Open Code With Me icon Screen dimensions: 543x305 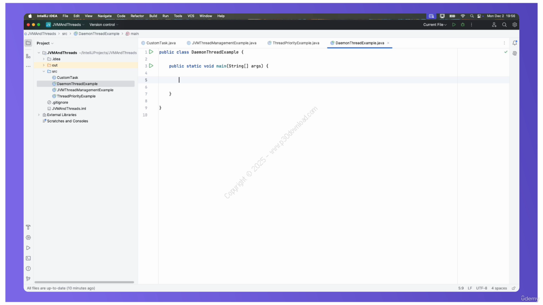tap(494, 25)
